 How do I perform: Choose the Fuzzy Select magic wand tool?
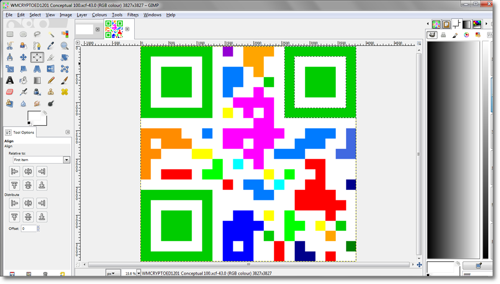click(51, 34)
